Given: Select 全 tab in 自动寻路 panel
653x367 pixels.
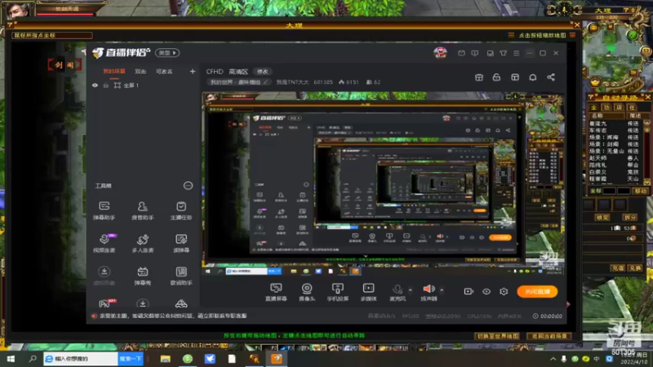Looking at the screenshot, I should pyautogui.click(x=594, y=108).
